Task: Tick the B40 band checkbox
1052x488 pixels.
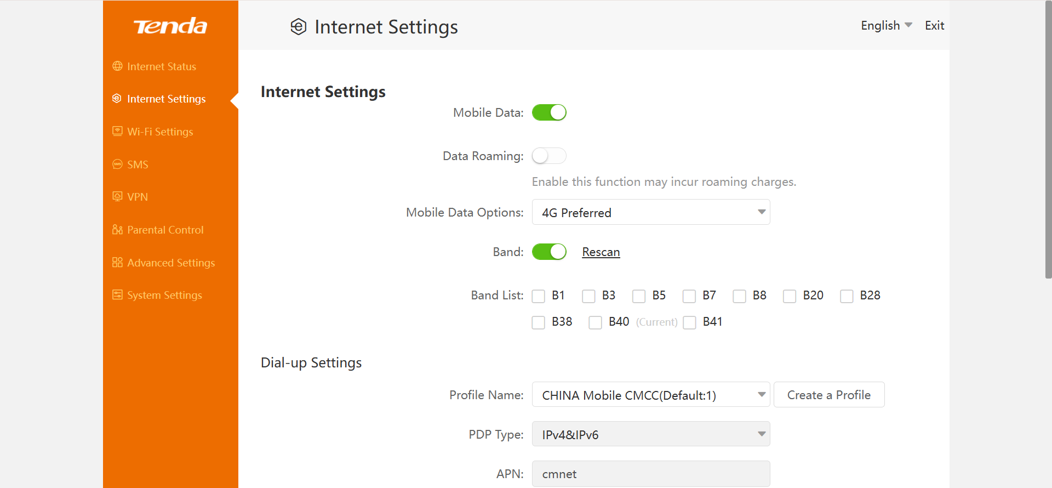Action: [x=595, y=322]
